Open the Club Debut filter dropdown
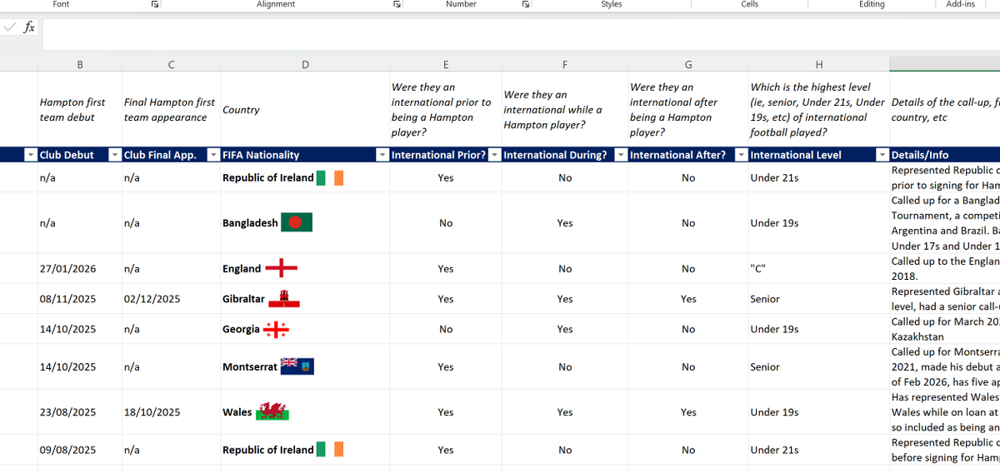1000x473 pixels. [x=115, y=155]
